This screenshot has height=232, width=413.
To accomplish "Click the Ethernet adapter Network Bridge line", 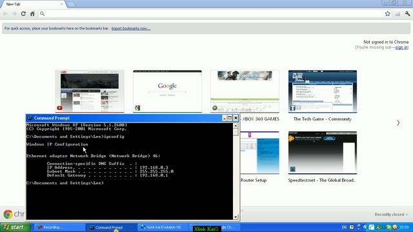I will coord(93,156).
